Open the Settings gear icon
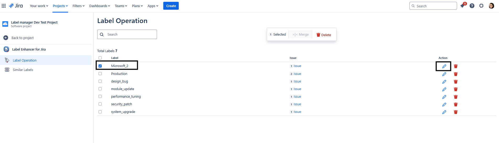Screen dimensions: 499x143 pos(481,6)
